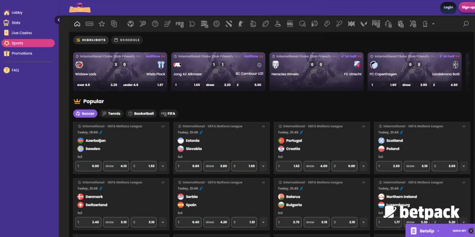
Task: View stats icon on Azerbaijan–Sweden card
Action: click(163, 126)
